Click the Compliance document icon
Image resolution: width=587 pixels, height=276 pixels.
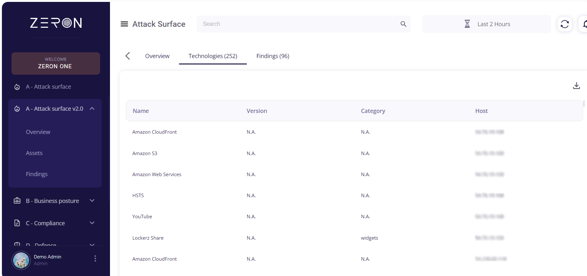pyautogui.click(x=17, y=223)
